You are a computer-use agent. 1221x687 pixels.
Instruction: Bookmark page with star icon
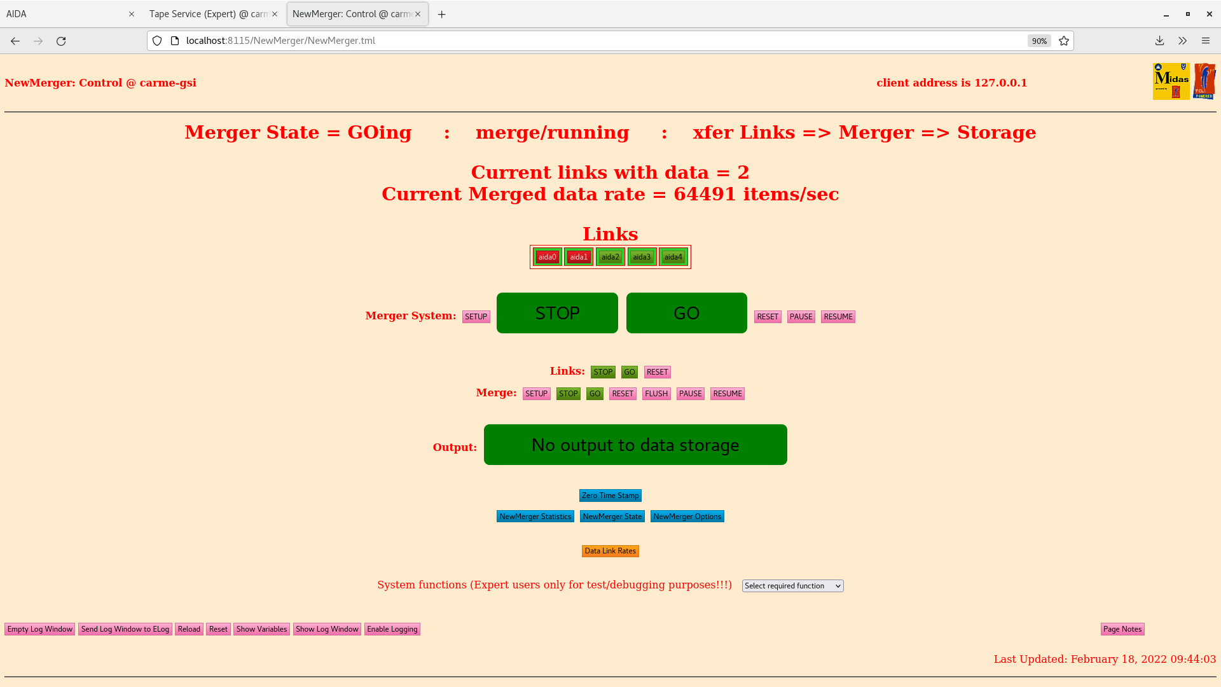coord(1064,41)
